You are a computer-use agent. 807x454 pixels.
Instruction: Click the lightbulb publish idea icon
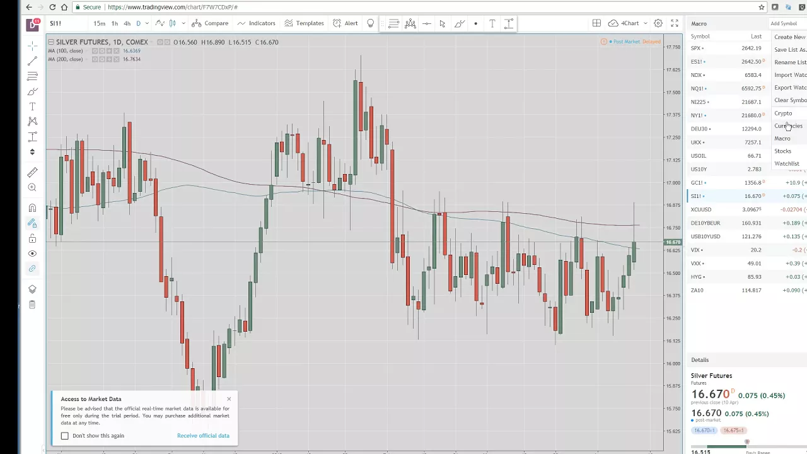(x=371, y=23)
